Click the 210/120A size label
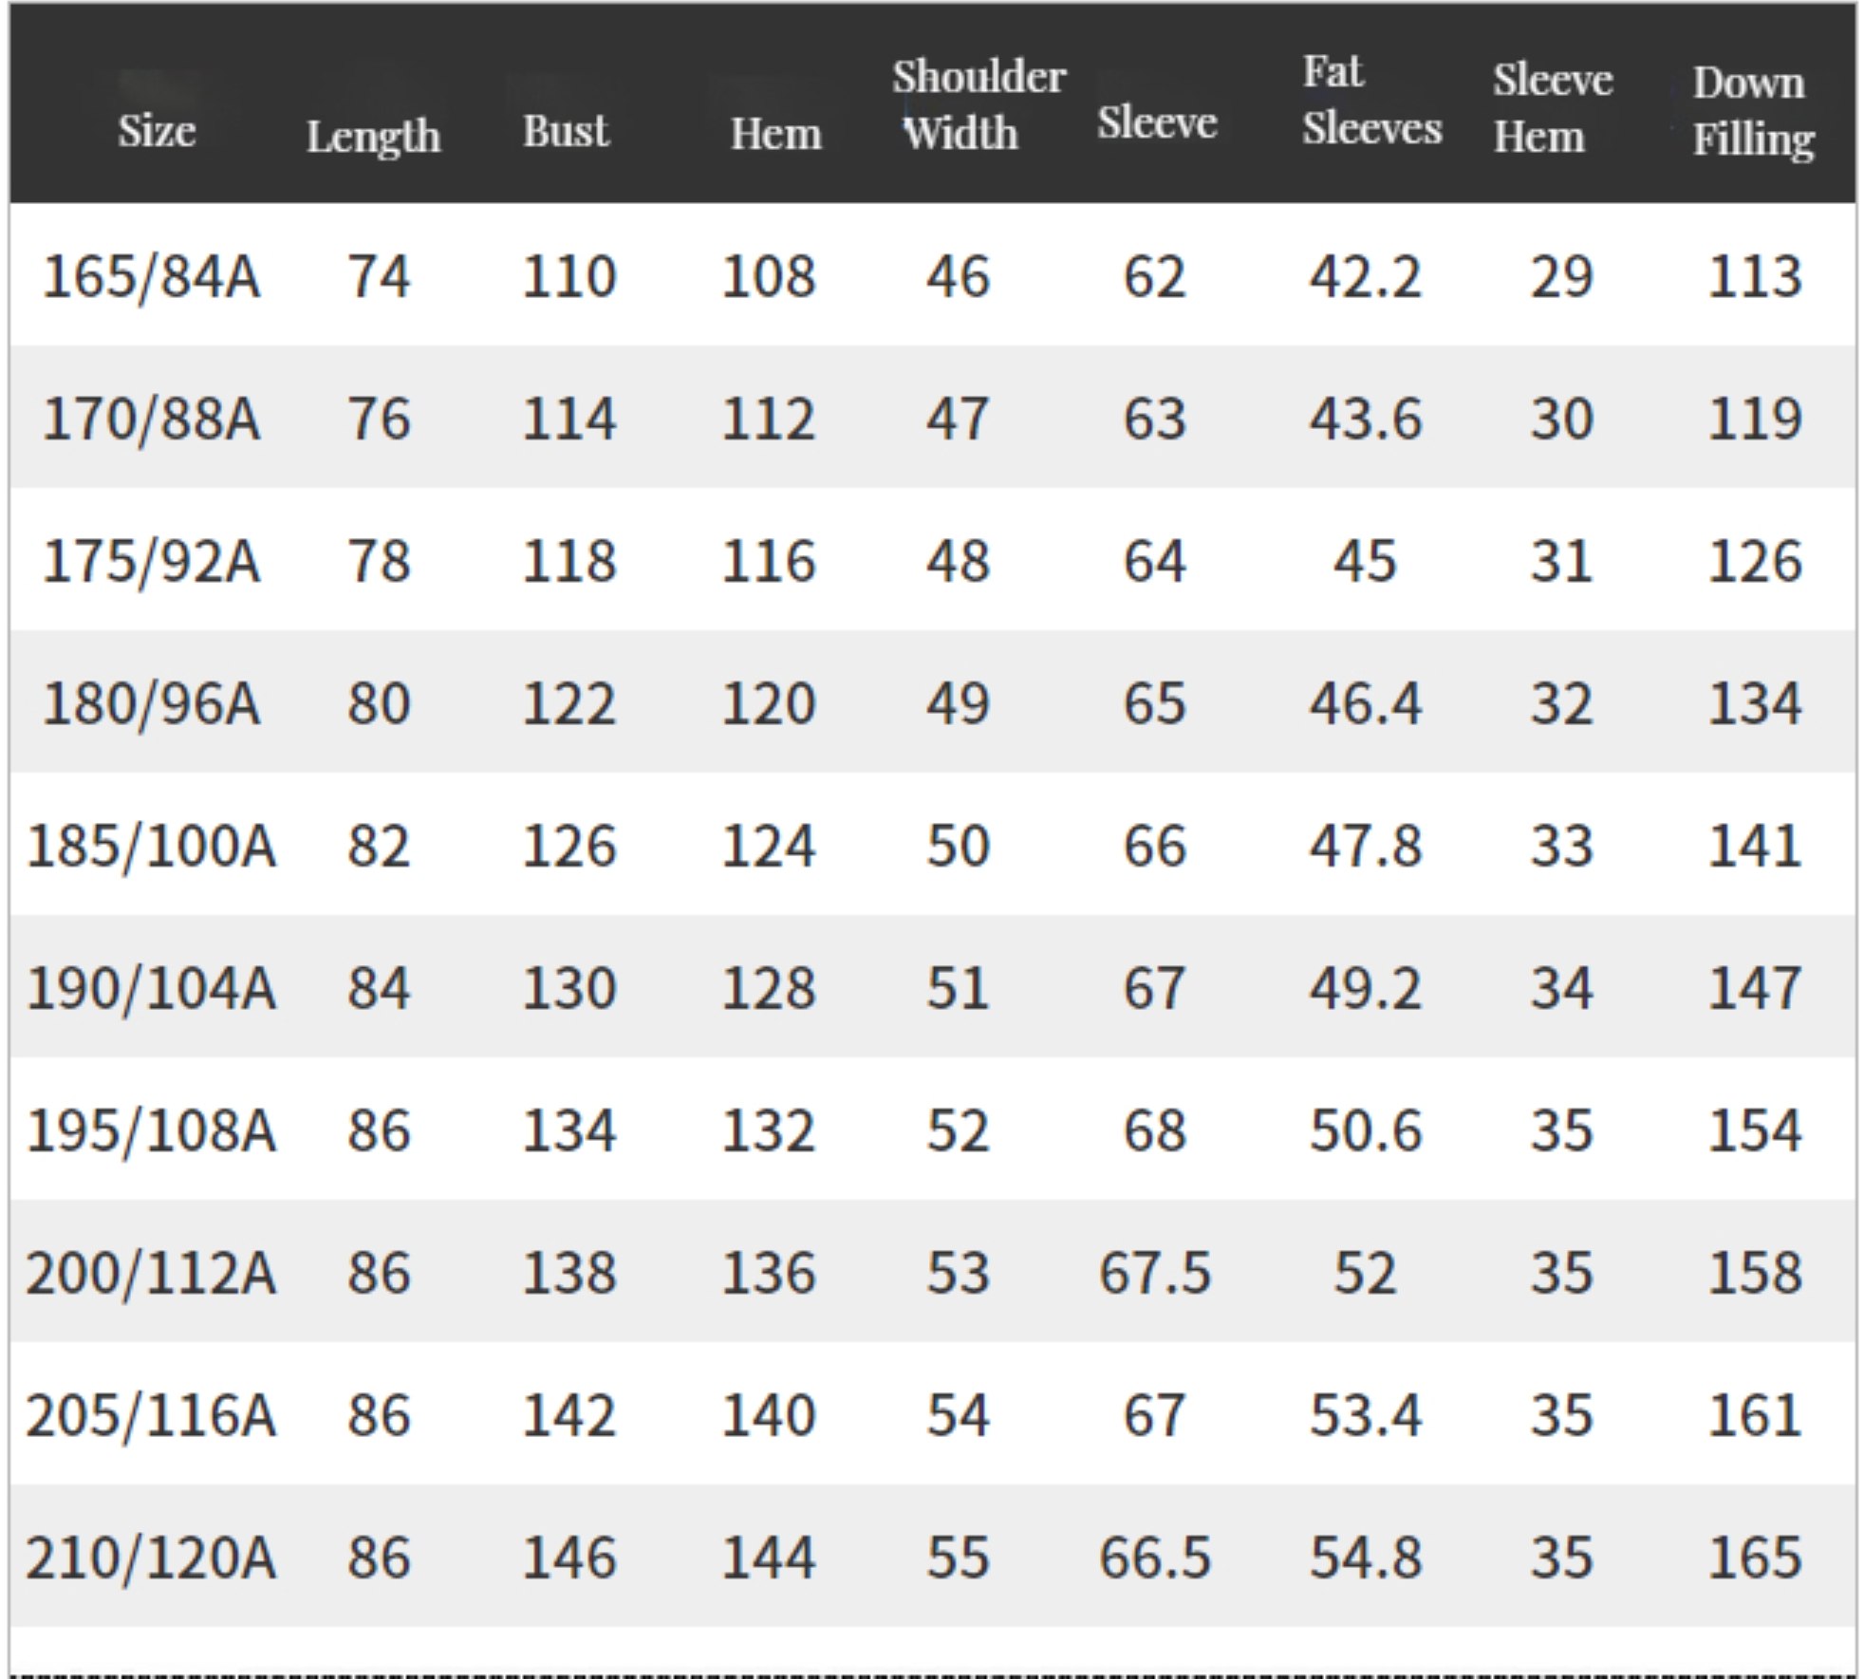 pos(151,1558)
